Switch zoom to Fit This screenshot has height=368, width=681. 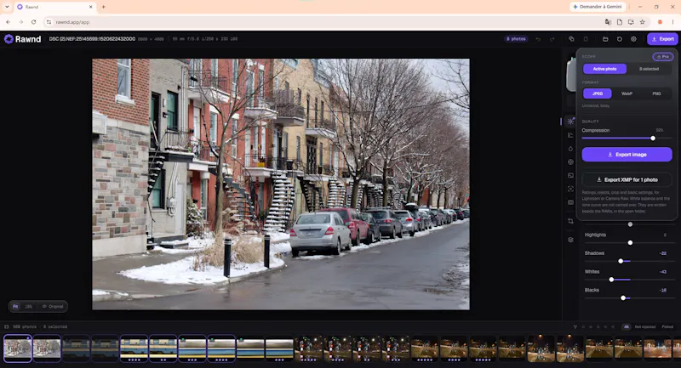point(15,307)
